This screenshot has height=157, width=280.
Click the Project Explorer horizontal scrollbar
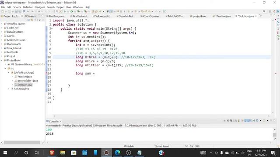click(22, 143)
